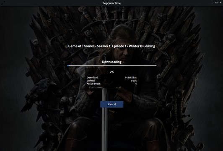Click the Download speed label

(x=93, y=78)
